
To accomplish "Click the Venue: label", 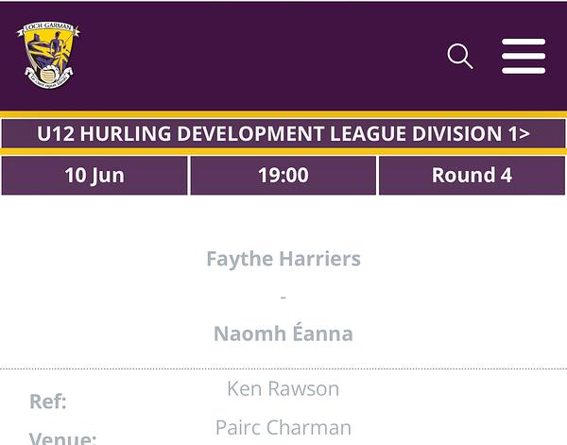I will 62,438.
